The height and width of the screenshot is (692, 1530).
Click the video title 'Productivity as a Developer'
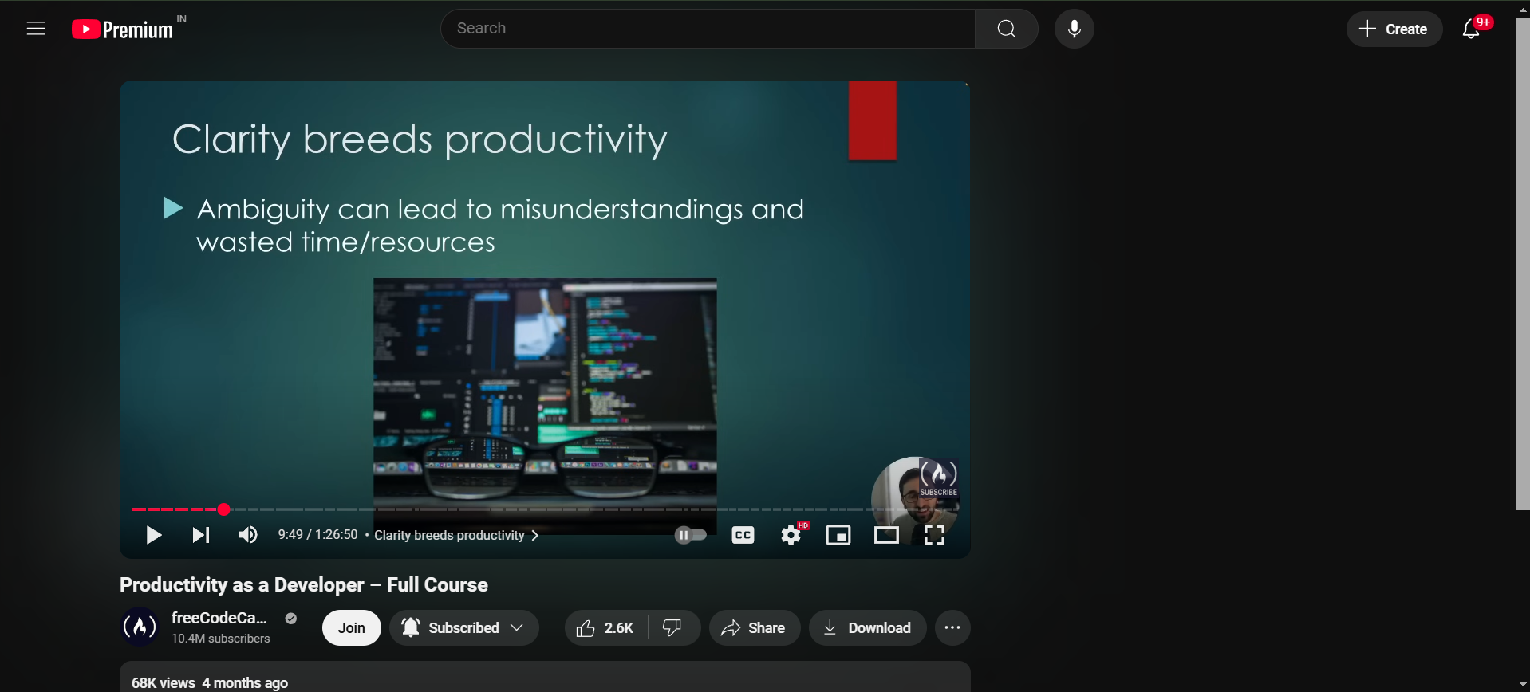(x=303, y=584)
